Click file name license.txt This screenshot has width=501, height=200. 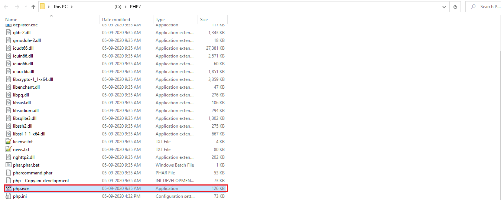tap(23, 142)
